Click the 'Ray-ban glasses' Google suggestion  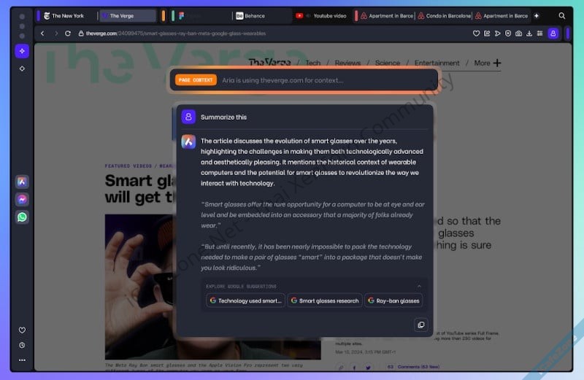point(393,300)
